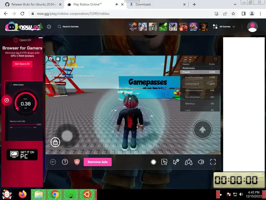This screenshot has height=200, width=266.
Task: Open the Chrome profile icon
Action: coord(252,14)
